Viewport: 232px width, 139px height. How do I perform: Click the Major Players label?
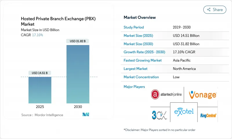pos(134,87)
